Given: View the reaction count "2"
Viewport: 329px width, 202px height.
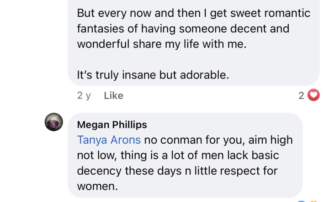Looking at the screenshot, I should tap(301, 95).
